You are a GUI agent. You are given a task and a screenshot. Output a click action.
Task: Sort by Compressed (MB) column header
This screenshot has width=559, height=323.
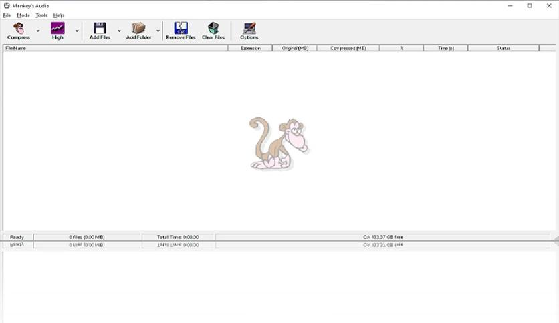coord(348,48)
